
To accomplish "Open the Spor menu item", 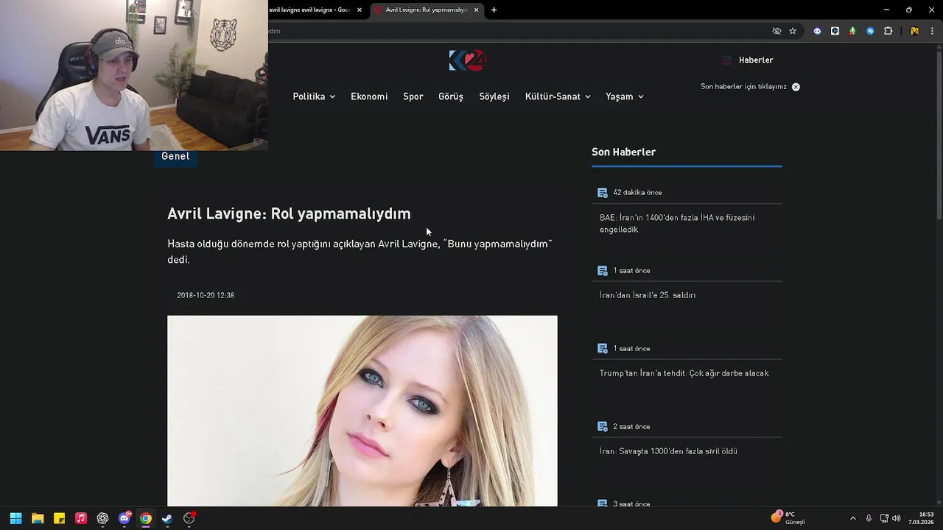I will (x=413, y=96).
